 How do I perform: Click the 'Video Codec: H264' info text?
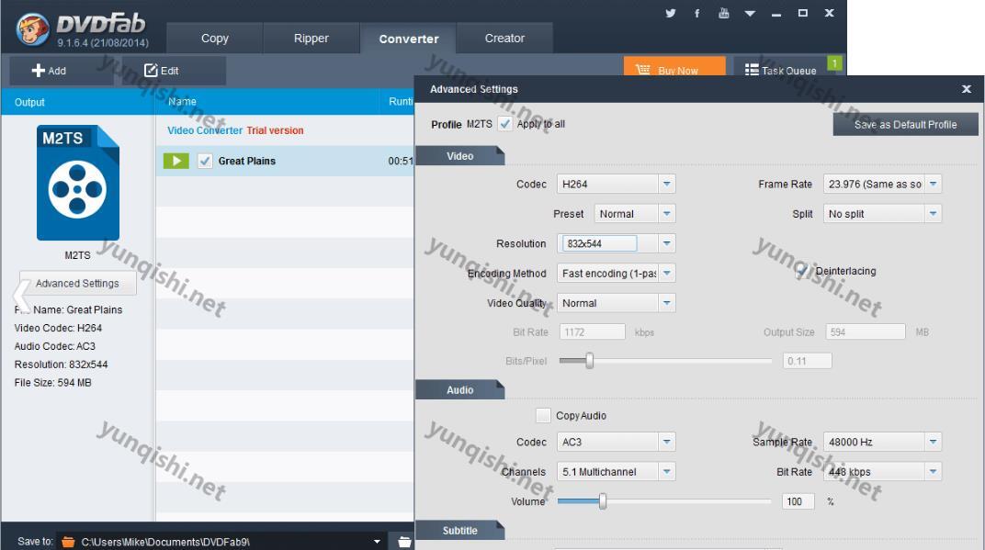(58, 328)
